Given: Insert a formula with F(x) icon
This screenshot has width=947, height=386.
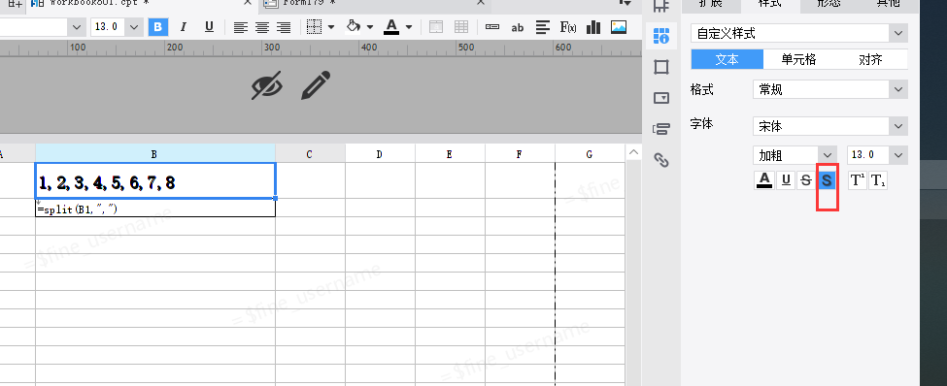Looking at the screenshot, I should (x=568, y=27).
